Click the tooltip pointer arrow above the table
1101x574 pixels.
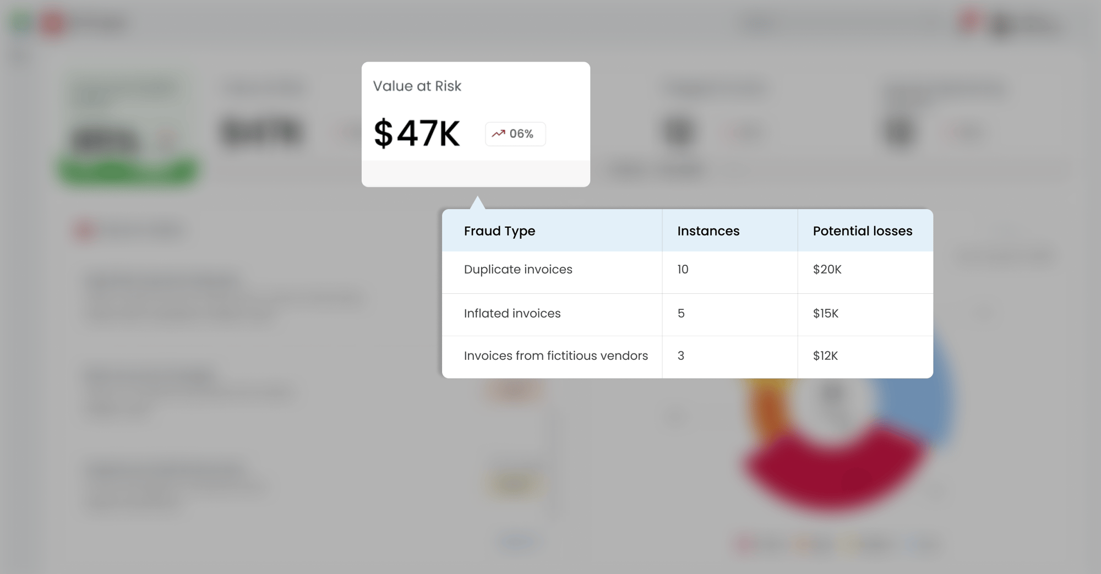[x=477, y=203]
